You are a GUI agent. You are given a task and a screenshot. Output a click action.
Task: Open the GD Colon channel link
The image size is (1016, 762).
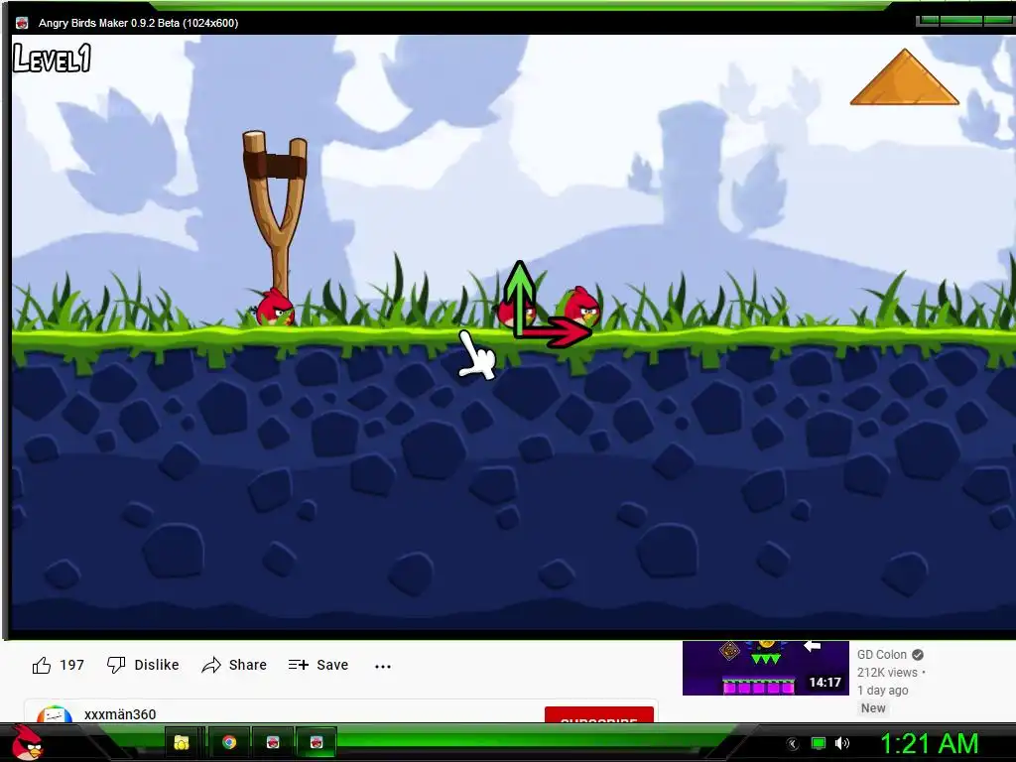pyautogui.click(x=881, y=655)
